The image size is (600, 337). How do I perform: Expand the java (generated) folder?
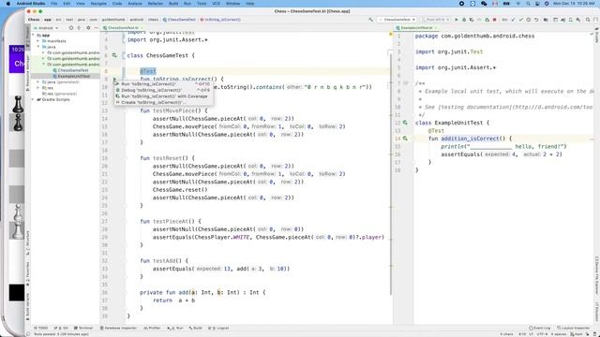pos(38,81)
